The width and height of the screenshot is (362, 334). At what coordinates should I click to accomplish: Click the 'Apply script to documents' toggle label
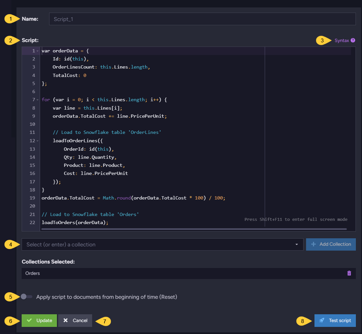107,297
